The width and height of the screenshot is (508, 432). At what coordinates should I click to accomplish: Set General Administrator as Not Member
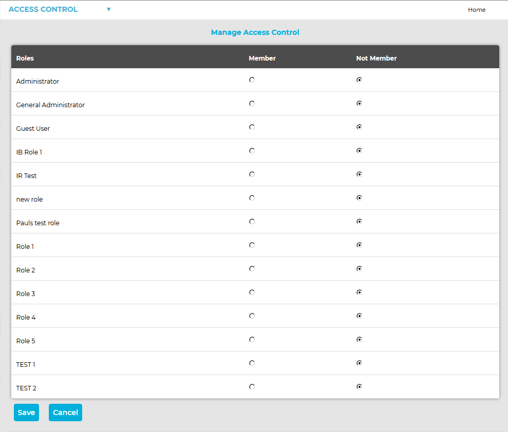(x=359, y=104)
